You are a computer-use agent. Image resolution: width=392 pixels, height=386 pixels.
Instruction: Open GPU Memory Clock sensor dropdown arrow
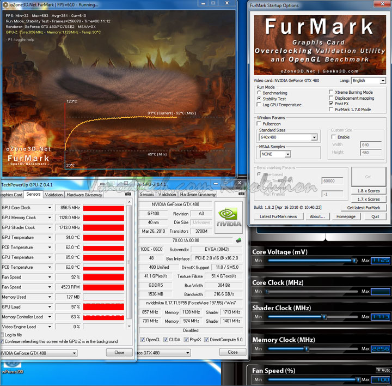click(x=50, y=218)
